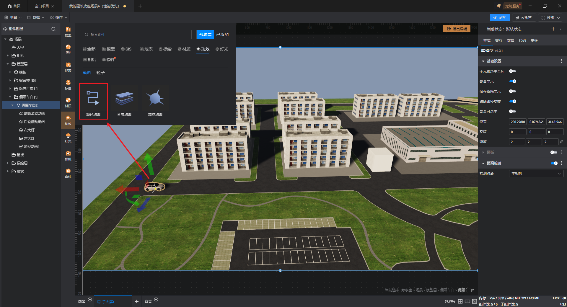The height and width of the screenshot is (307, 567).
Task: Collapse the 基础设置 section
Action: point(483,61)
